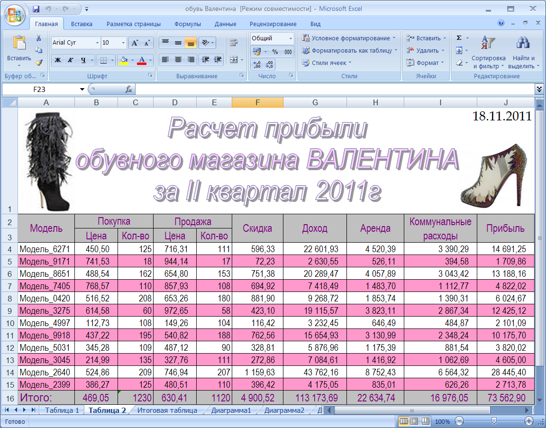Click Найти и выделить button

click(523, 52)
